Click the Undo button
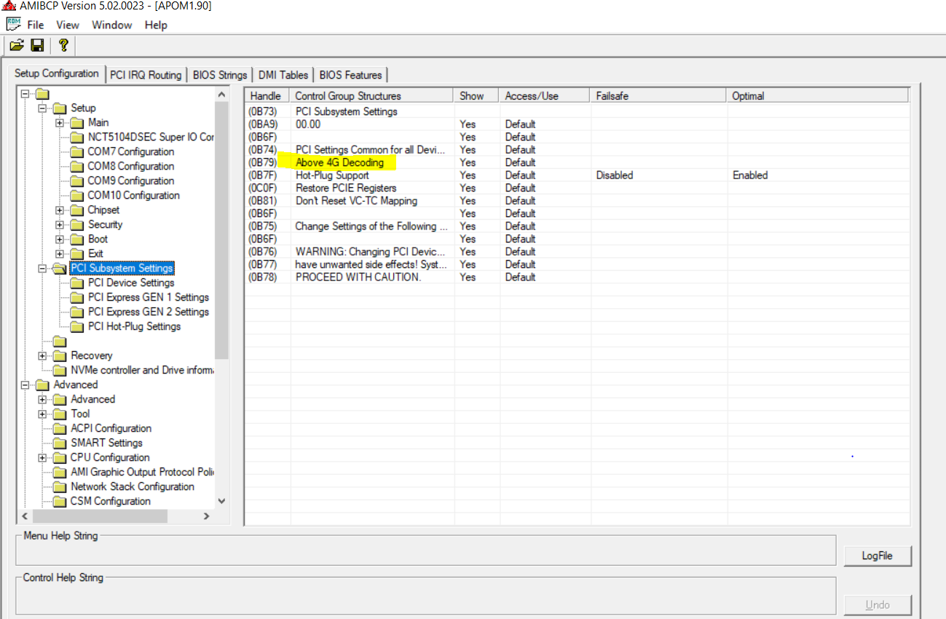 coord(877,604)
